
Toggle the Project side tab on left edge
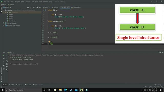[x=1, y=10]
